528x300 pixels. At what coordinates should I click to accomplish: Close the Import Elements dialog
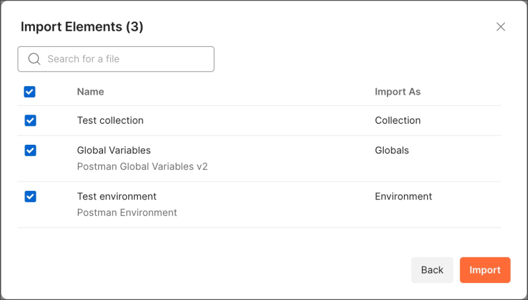[x=501, y=27]
